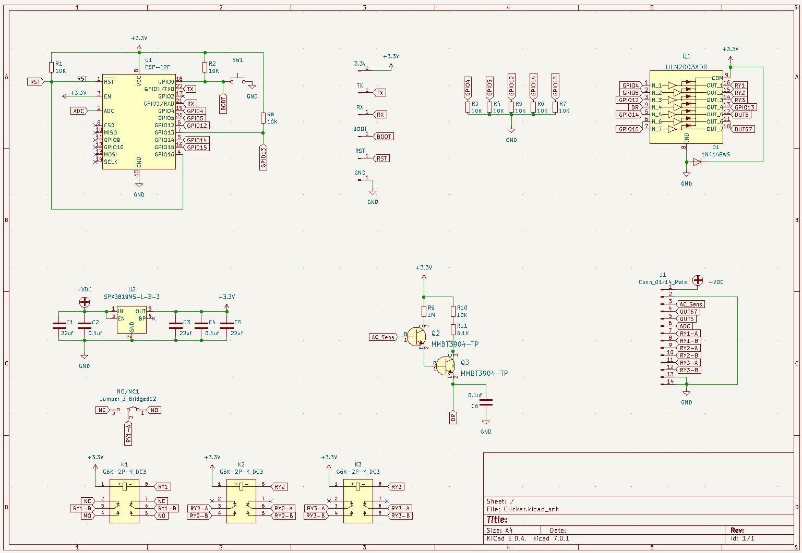
Task: Select the AC_Sens label on J1 pin 3
Action: click(690, 304)
